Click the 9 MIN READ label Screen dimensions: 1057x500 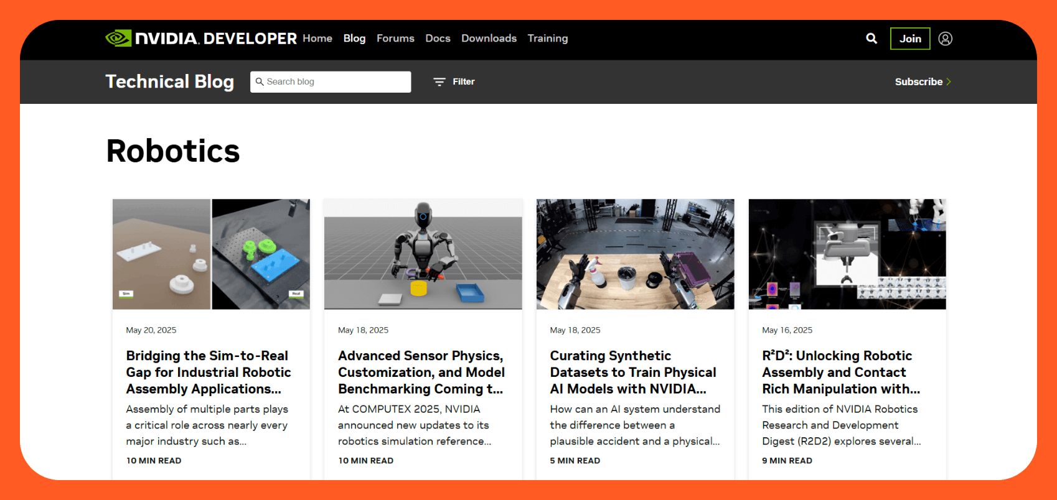(x=787, y=461)
